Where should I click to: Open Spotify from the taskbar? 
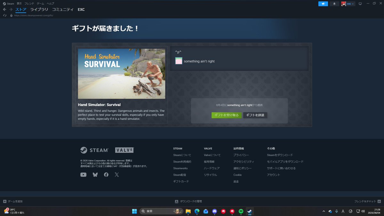pyautogui.click(x=241, y=211)
